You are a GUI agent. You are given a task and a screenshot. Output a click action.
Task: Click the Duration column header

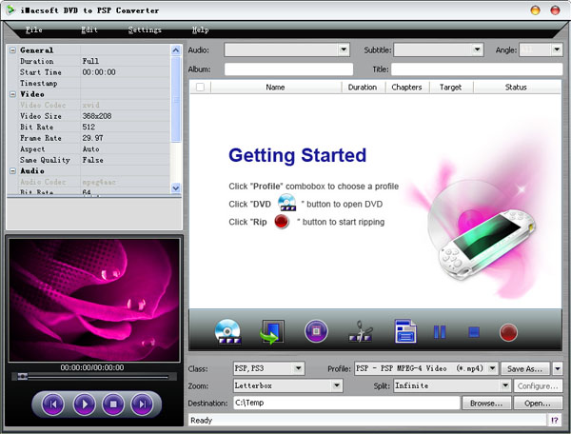pos(363,87)
